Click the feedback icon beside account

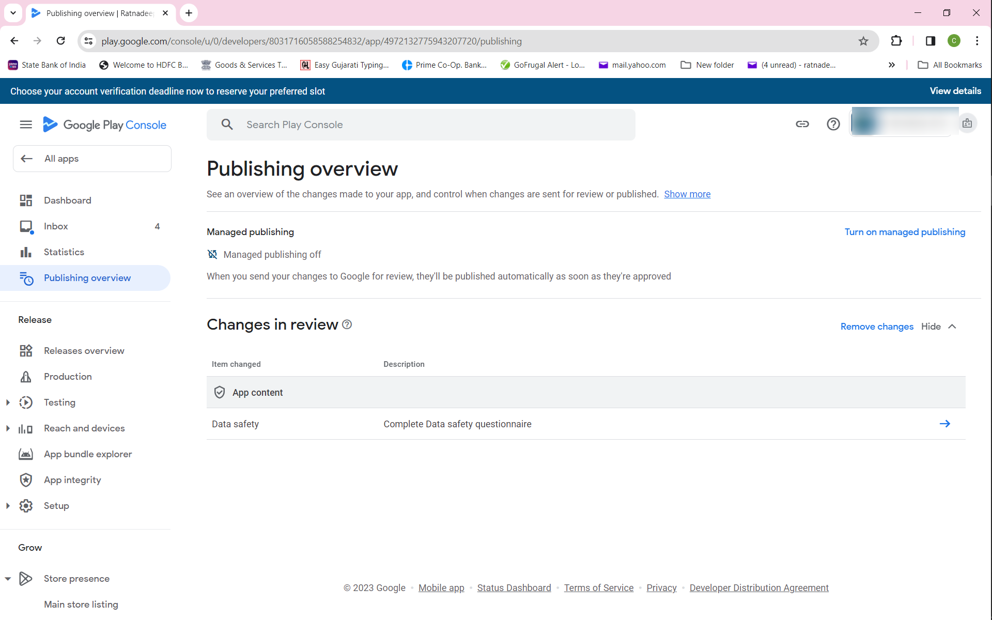pos(967,123)
